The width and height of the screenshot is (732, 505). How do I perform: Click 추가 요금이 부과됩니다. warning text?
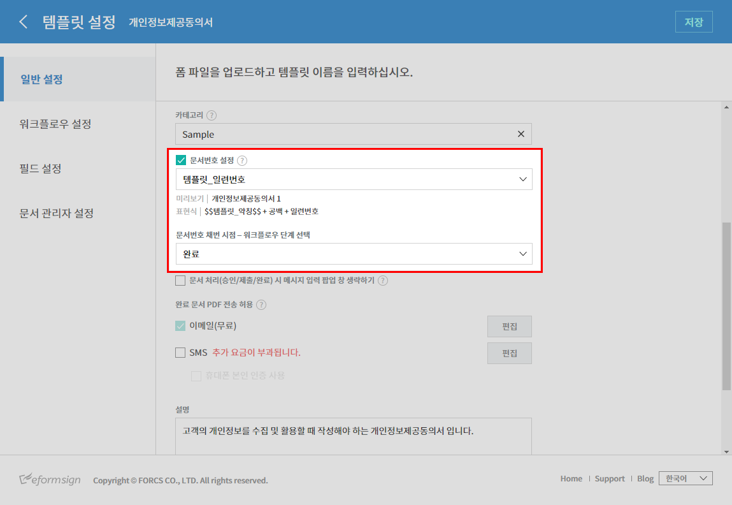point(256,352)
